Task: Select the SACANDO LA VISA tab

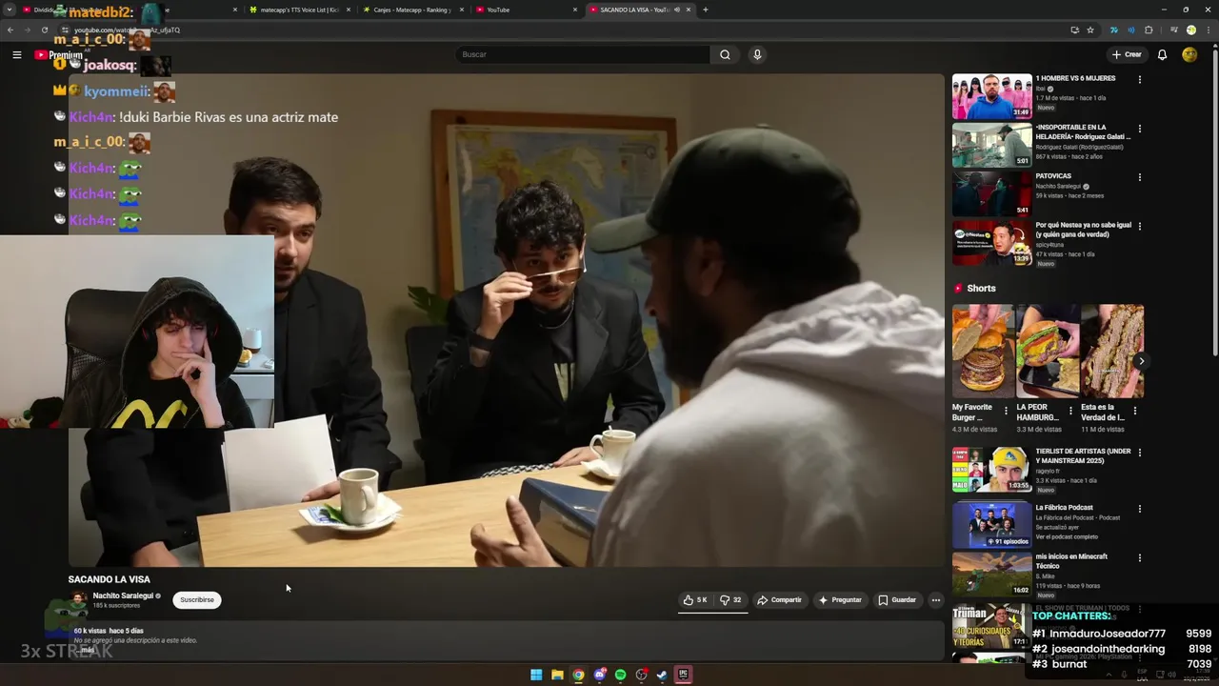Action: (640, 10)
